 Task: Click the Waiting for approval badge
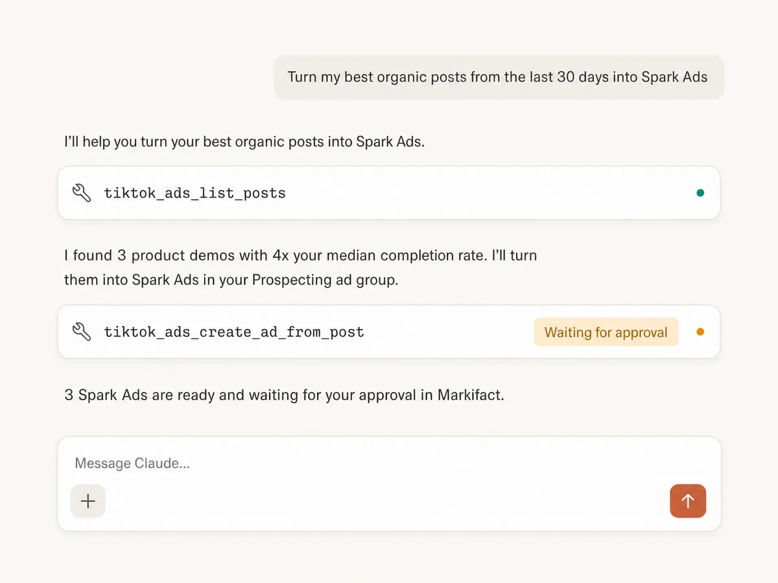coord(606,332)
